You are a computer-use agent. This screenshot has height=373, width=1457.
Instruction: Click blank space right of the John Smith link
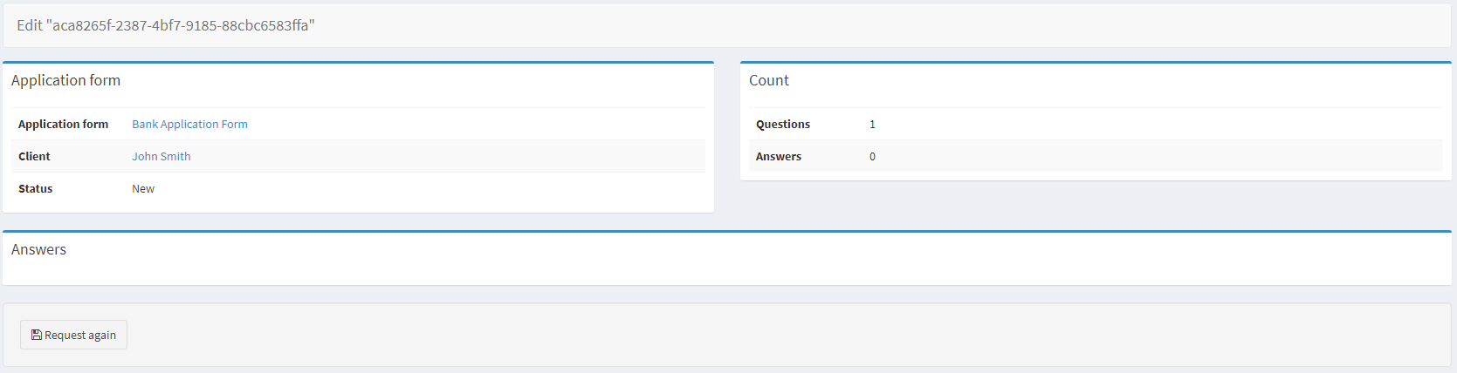tap(436, 157)
